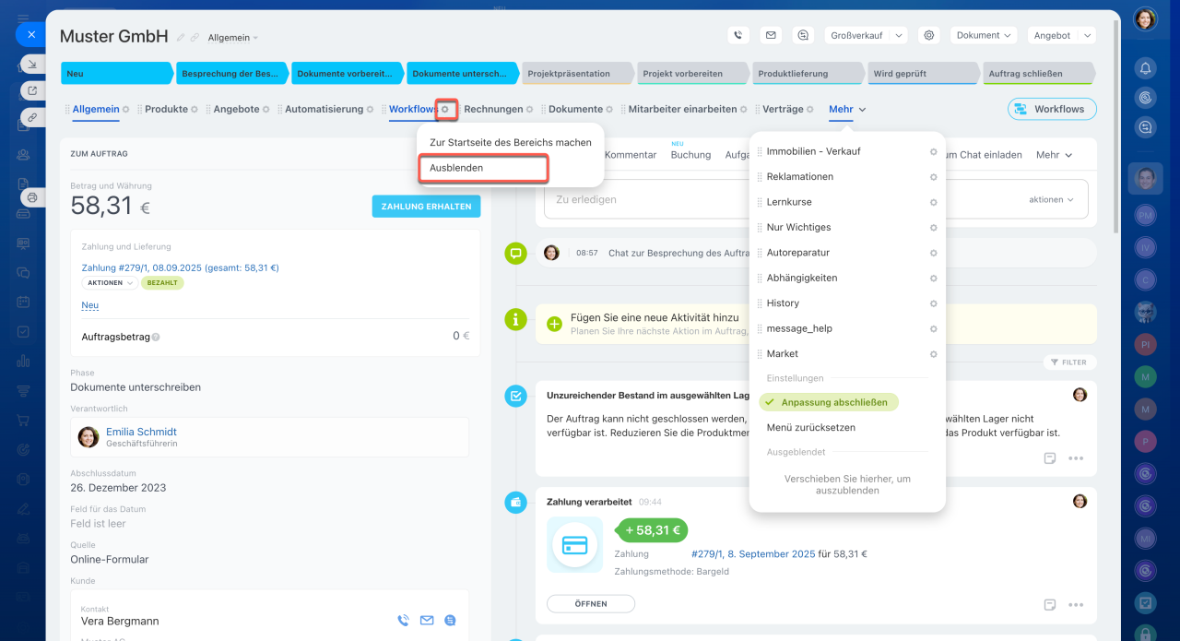Open settings gear icon beside Großverkauf
1180x641 pixels.
929,35
